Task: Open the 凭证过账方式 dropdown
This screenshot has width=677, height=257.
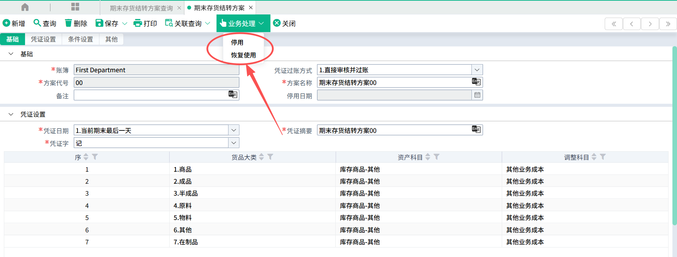Action: coord(477,70)
